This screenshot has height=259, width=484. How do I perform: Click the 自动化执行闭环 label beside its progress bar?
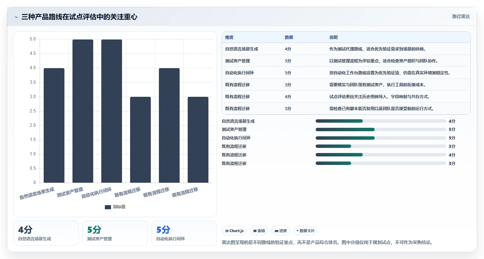(236, 138)
